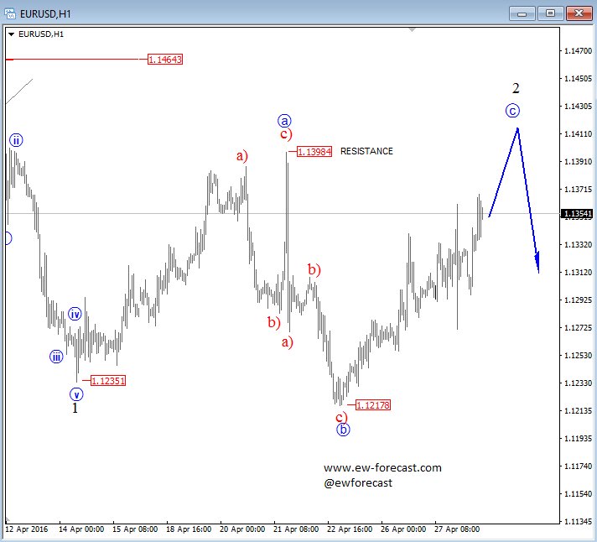
Task: Minimize the EURUSD,H1 chart window
Action: (x=522, y=13)
